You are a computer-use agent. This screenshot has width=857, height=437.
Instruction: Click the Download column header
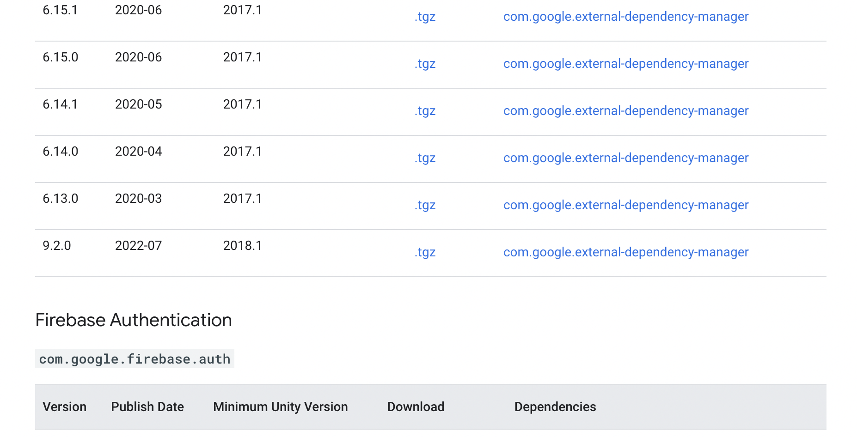(415, 407)
